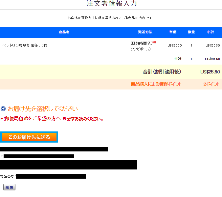Click the orange このお届け先に送る button

(x=29, y=137)
